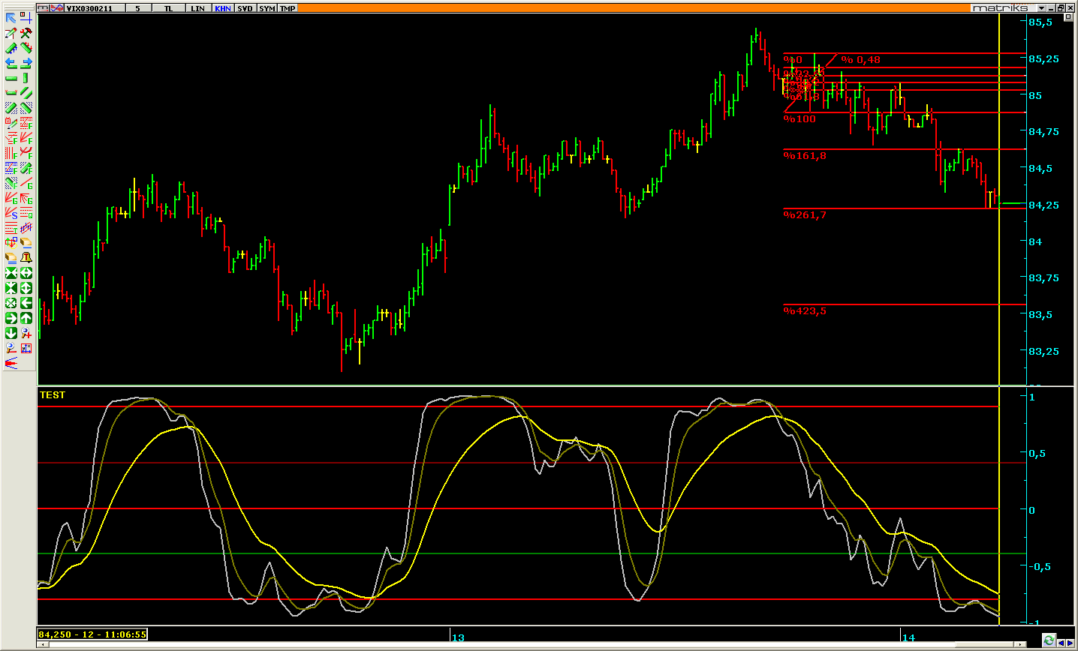Image resolution: width=1078 pixels, height=651 pixels.
Task: Toggle the SVD button in top bar
Action: click(245, 8)
